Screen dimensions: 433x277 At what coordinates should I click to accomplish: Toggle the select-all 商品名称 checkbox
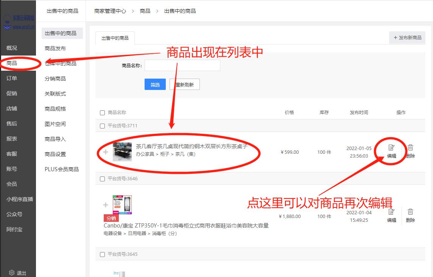(x=102, y=113)
